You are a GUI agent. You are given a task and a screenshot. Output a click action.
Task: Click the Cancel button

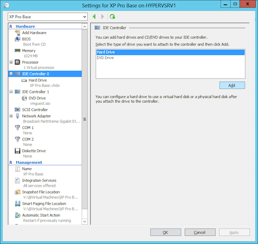click(200, 232)
